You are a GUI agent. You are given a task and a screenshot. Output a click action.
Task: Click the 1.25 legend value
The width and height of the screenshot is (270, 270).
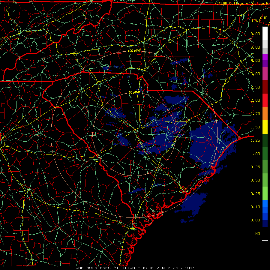pos(255,140)
